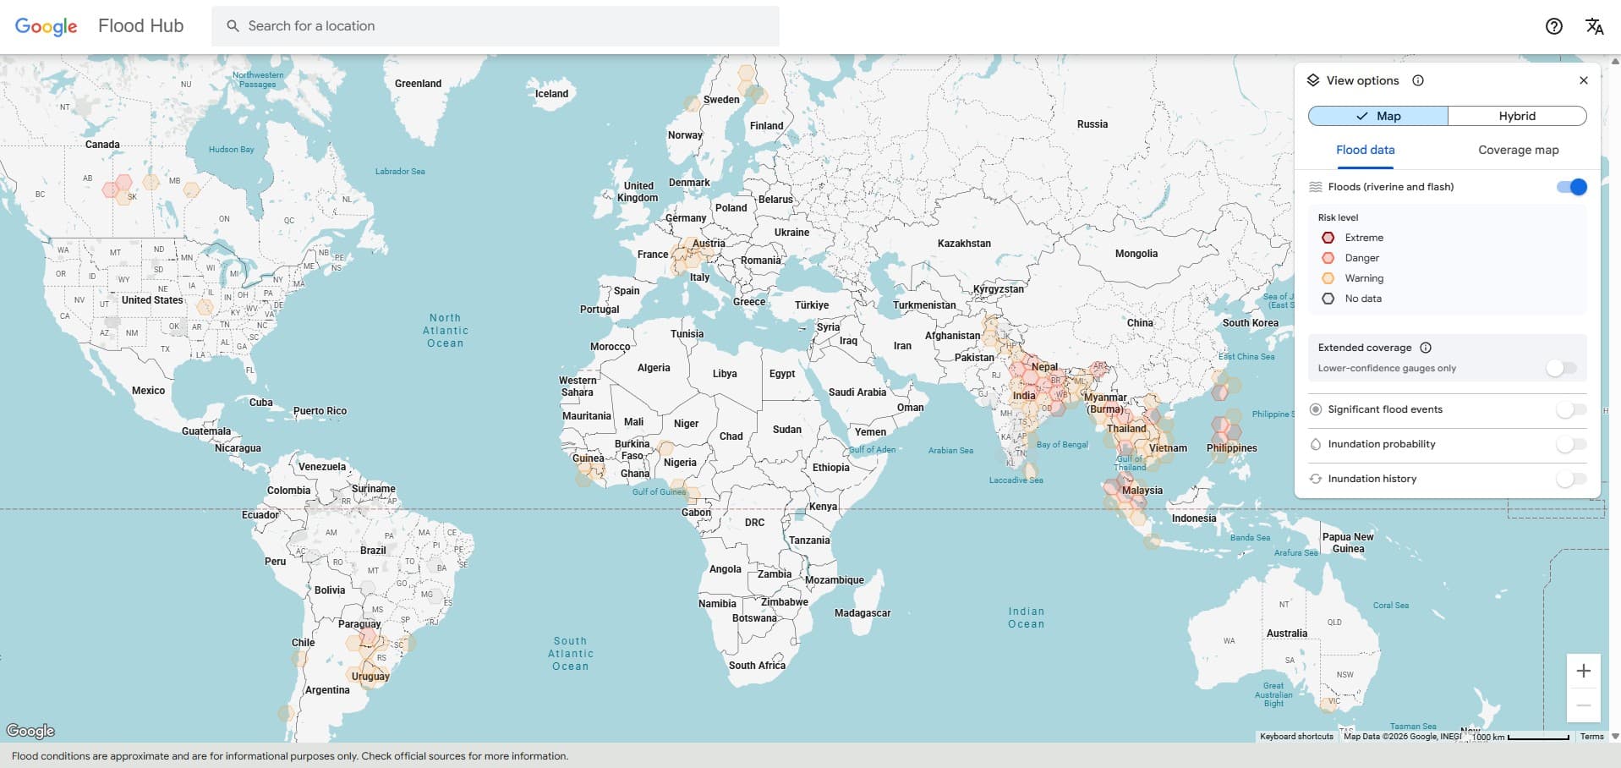Screen dimensions: 1621x768
Task: Enable the Inundation history toggle
Action: [1571, 479]
